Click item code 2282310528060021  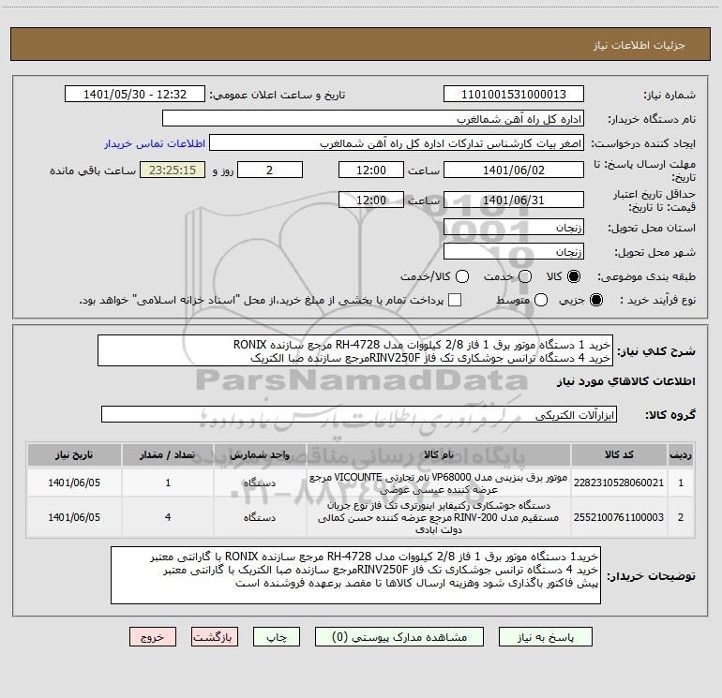click(619, 483)
